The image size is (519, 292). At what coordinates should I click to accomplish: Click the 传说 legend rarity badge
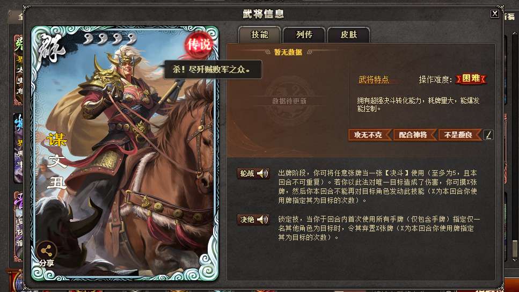point(199,45)
